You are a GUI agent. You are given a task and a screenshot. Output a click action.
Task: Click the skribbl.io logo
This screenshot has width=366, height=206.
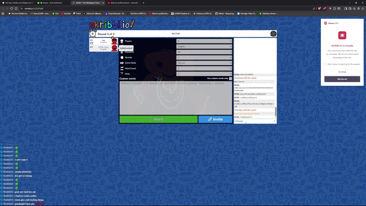[x=112, y=24]
